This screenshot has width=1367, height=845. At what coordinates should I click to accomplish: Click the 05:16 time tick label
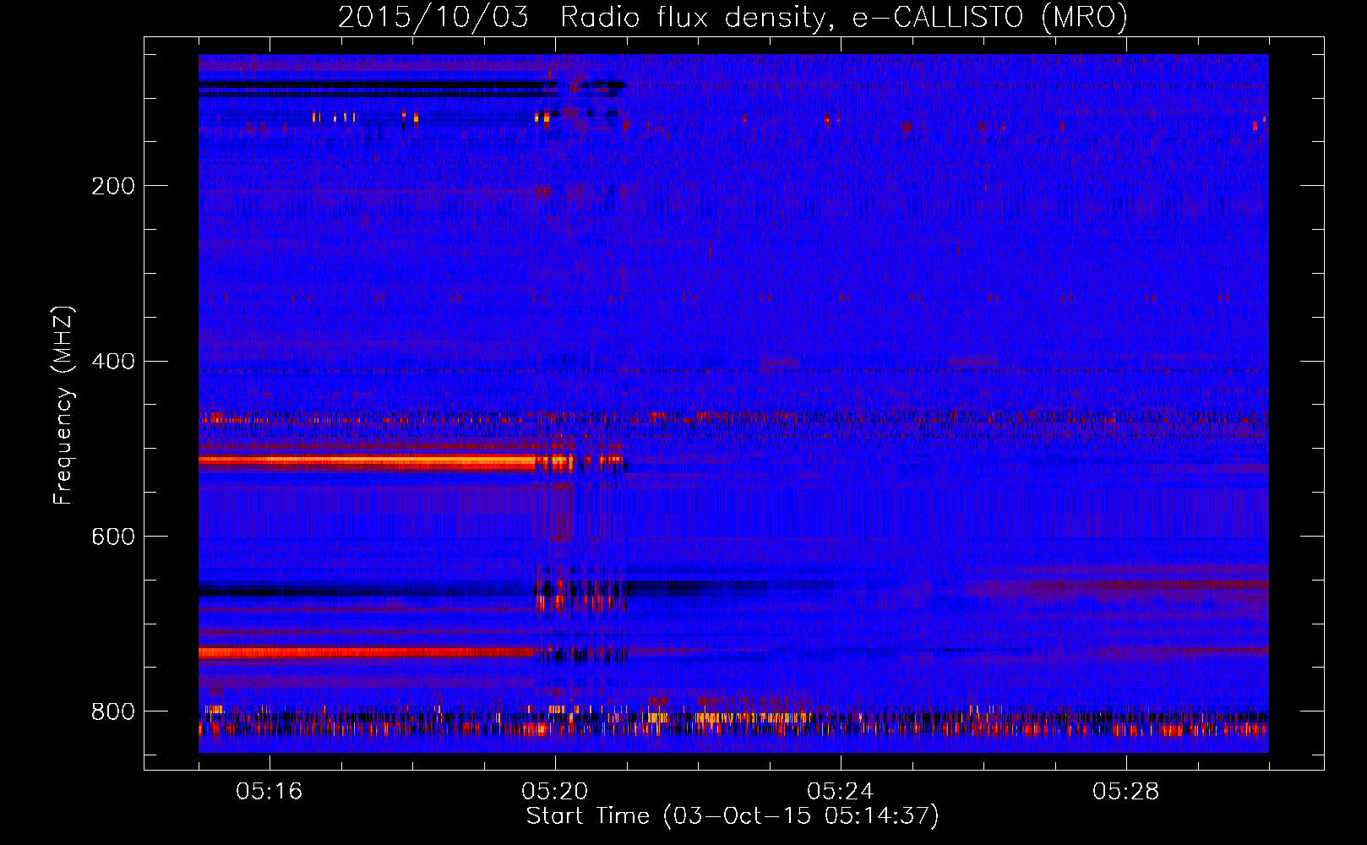[270, 792]
